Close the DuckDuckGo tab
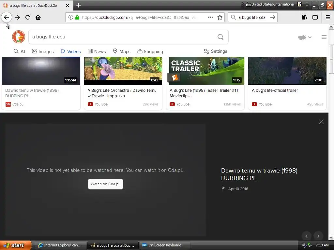334x250 pixels. tap(68, 6)
